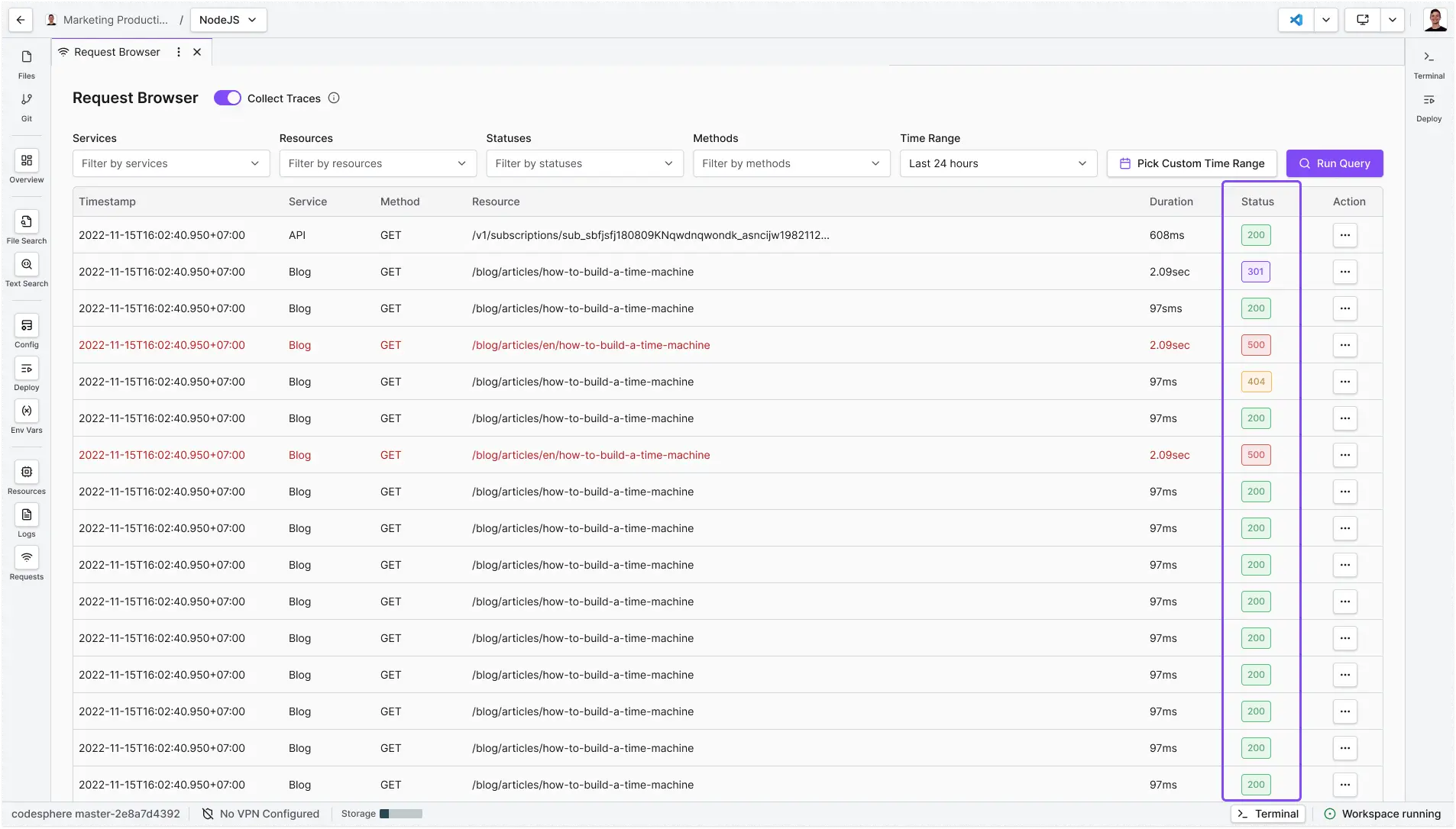Expand the chevron next to monitor button
1456x829 pixels.
1393,20
